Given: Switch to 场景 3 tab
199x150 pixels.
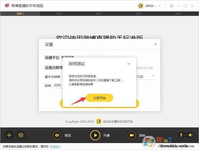Looking at the screenshot, I should pos(99,13).
